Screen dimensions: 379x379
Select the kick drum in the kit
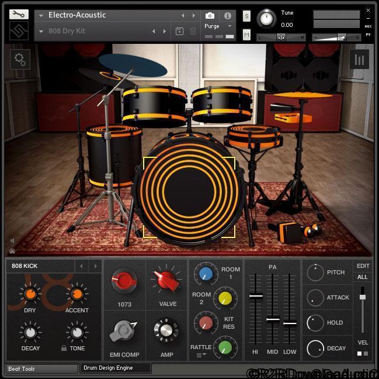tap(189, 197)
